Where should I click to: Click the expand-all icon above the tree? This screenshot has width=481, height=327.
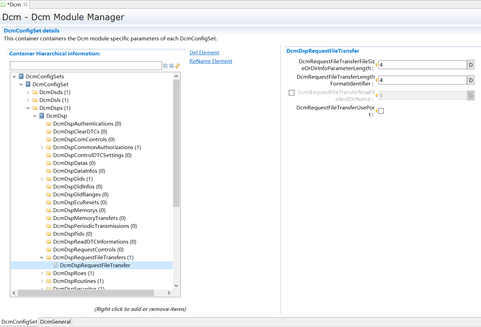pyautogui.click(x=172, y=66)
